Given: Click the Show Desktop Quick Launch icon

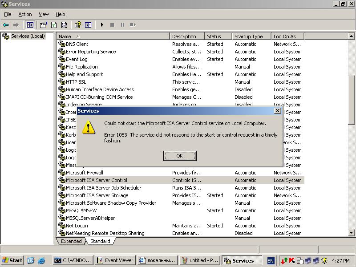Looking at the screenshot, I should pyautogui.click(x=31, y=260).
